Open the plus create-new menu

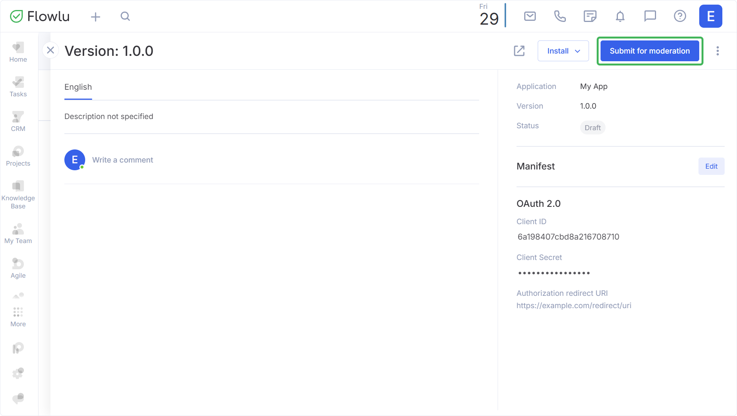point(96,17)
